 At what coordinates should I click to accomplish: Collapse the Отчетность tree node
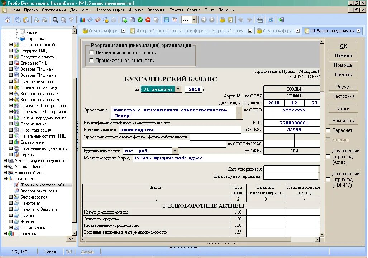pyautogui.click(x=5, y=179)
